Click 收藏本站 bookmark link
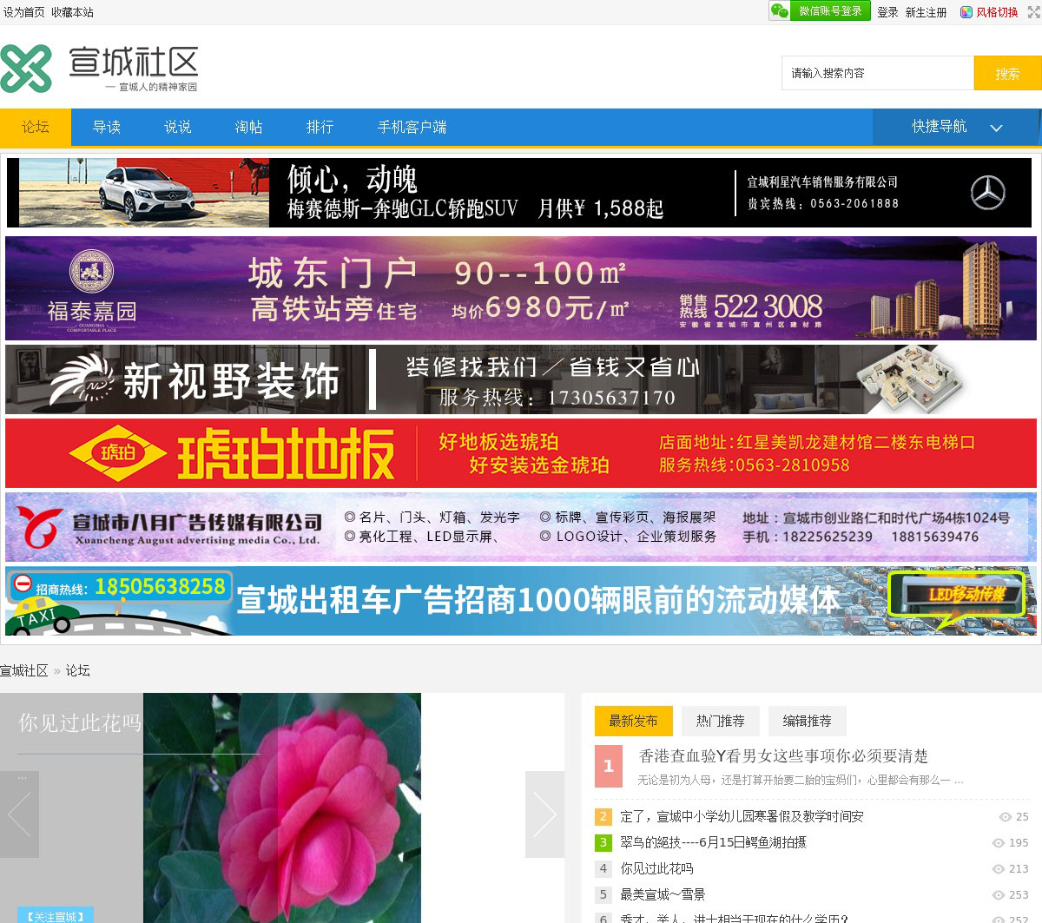This screenshot has width=1042, height=923. tap(72, 12)
